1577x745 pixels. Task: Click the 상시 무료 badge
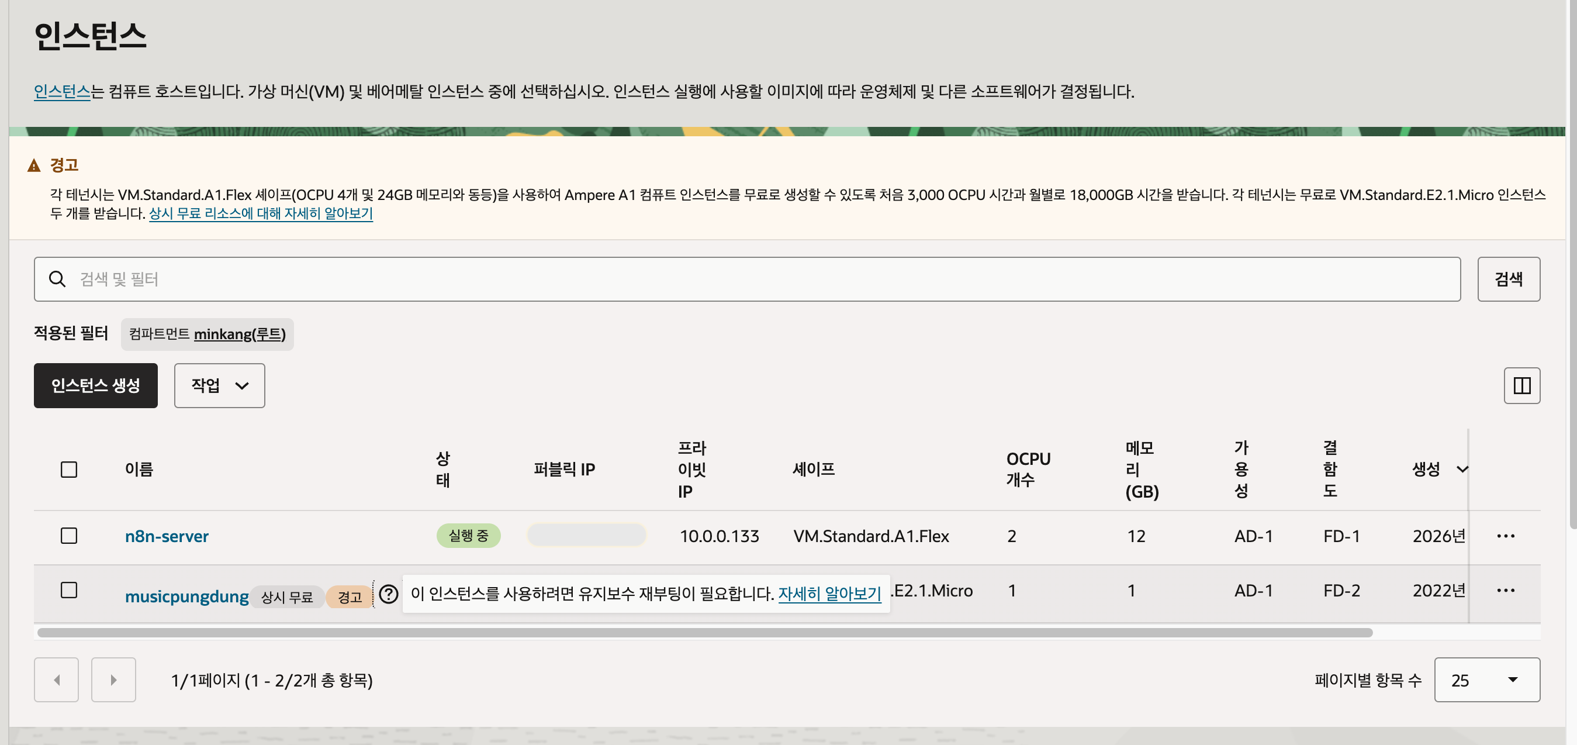click(287, 596)
